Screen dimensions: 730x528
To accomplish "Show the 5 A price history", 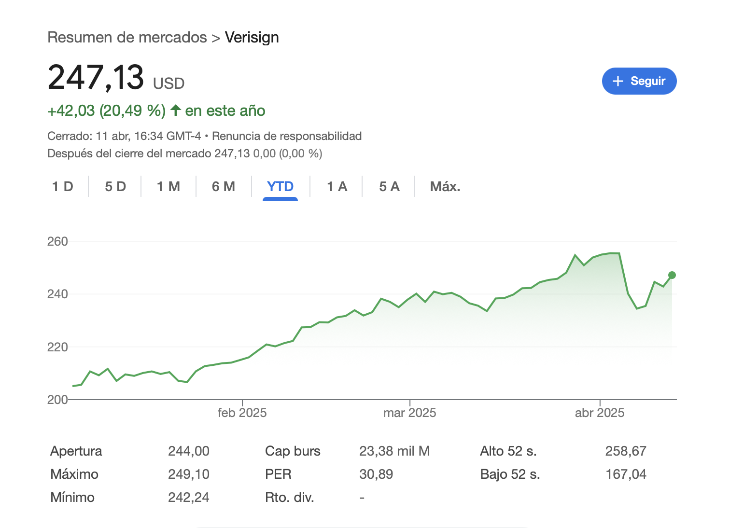I will pyautogui.click(x=389, y=187).
